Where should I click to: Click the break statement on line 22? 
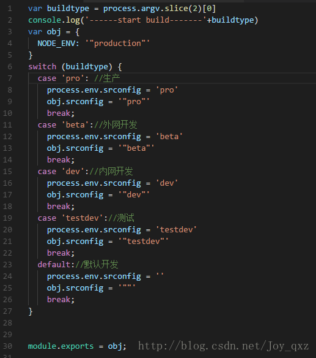[x=61, y=253]
